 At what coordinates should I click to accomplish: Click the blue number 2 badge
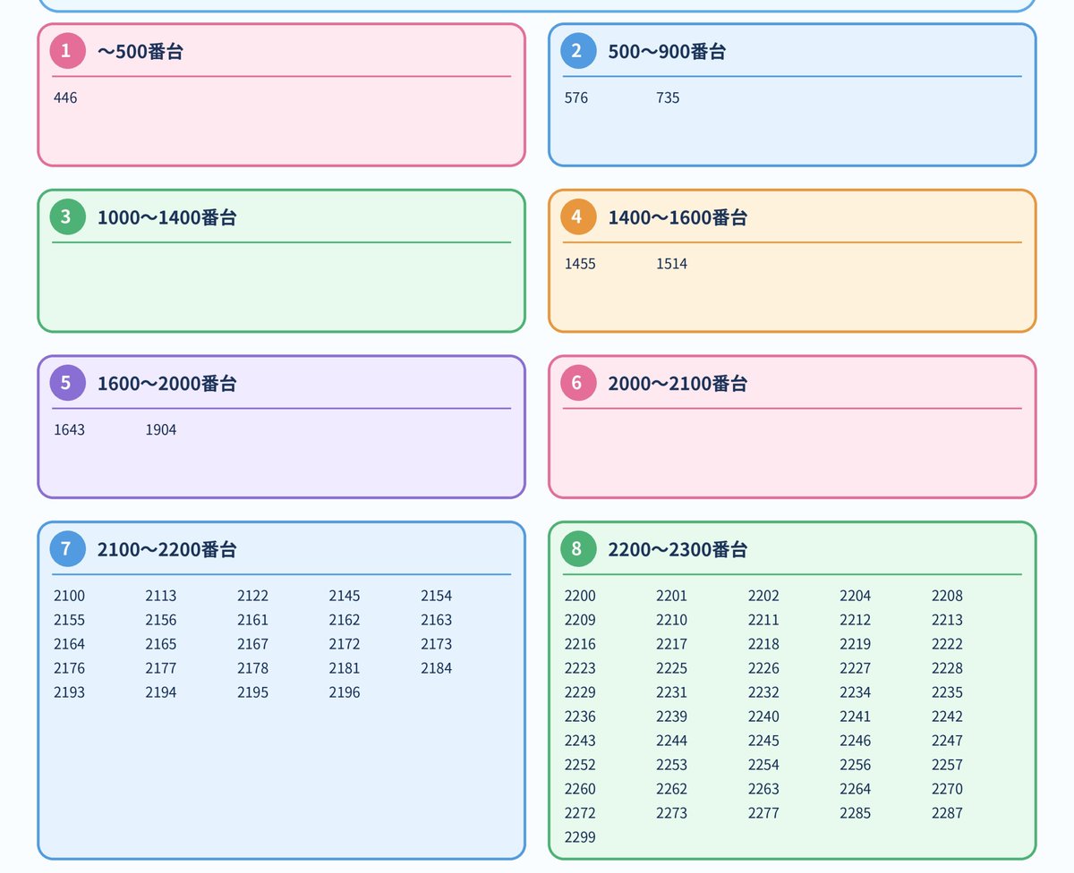click(578, 51)
